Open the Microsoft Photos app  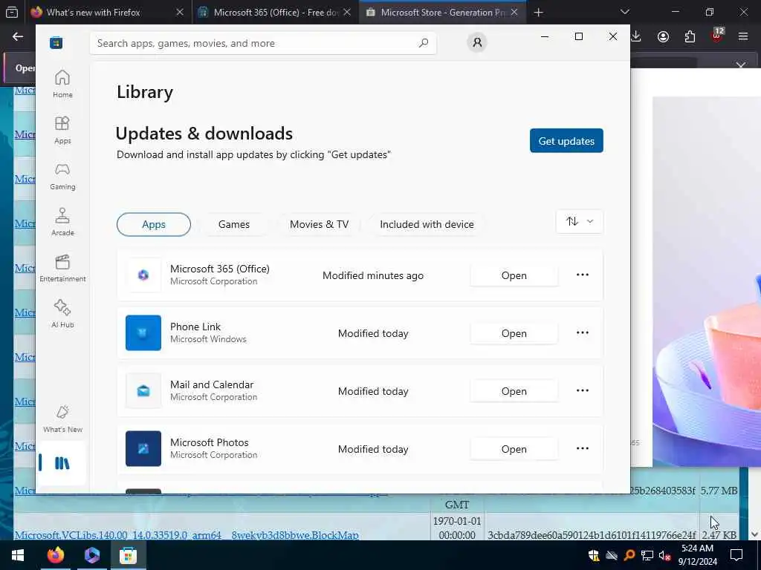coord(514,449)
